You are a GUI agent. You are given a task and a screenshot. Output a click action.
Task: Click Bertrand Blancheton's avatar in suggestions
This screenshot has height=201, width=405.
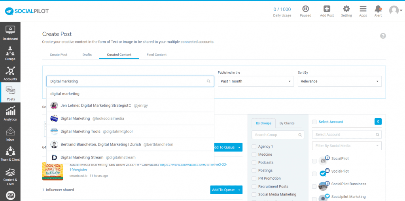coord(54,144)
